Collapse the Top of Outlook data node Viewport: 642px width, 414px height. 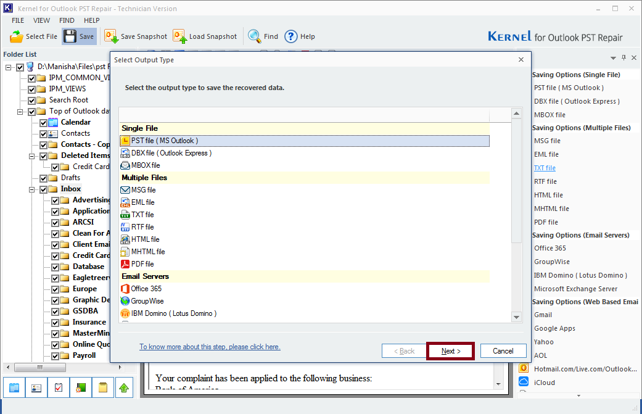click(x=20, y=112)
